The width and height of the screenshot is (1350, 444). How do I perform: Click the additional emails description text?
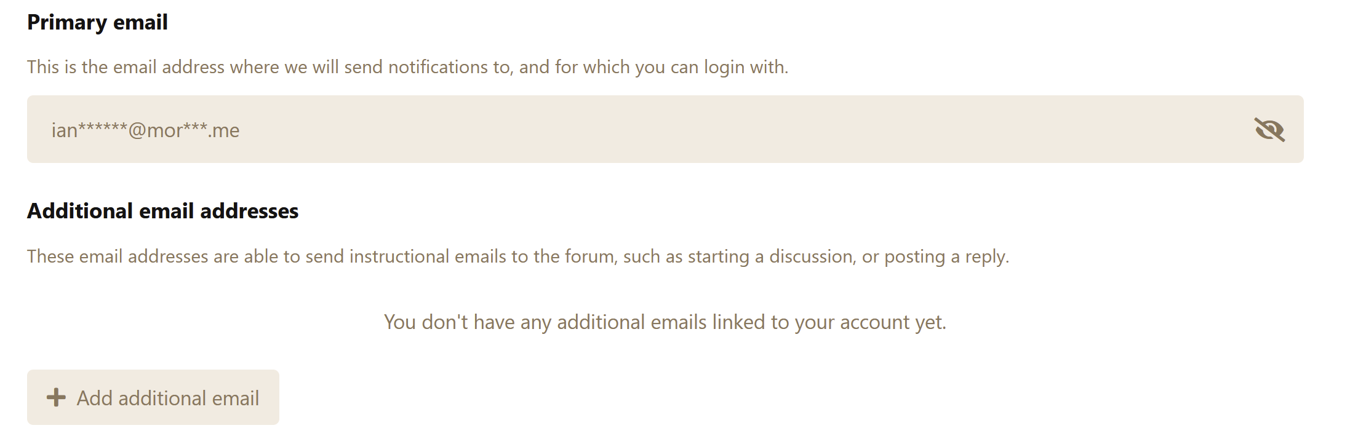pyautogui.click(x=518, y=256)
